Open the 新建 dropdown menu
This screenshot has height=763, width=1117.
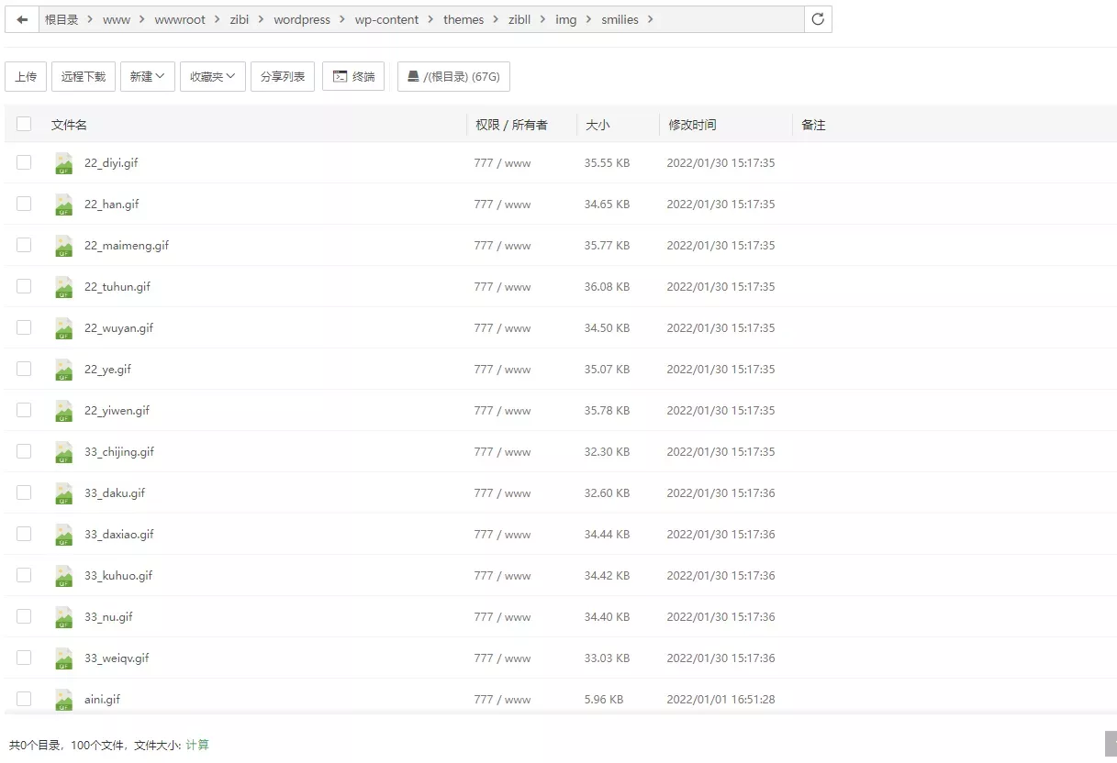point(147,77)
